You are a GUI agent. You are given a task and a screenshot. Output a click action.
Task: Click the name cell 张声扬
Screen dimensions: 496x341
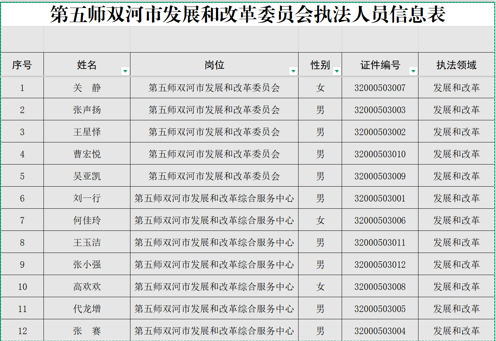[87, 110]
